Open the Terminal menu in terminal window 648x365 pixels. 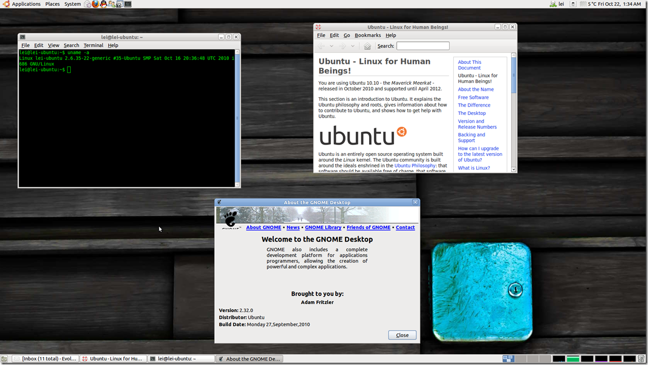pos(93,45)
